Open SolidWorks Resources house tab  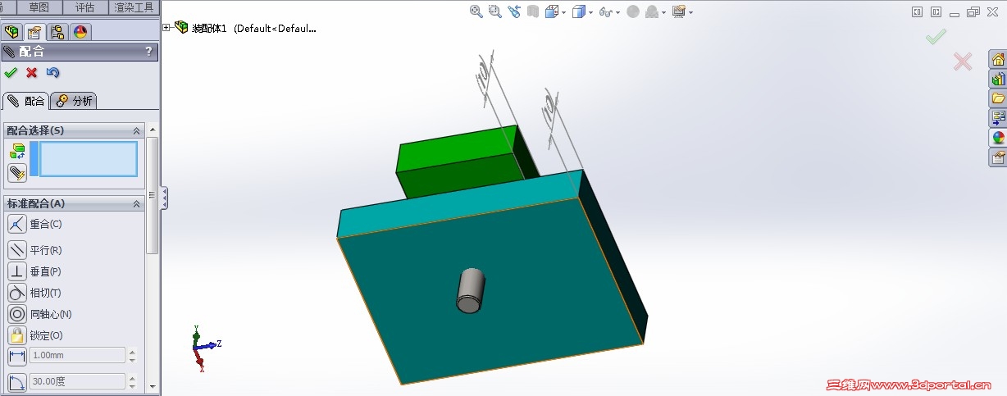point(998,59)
